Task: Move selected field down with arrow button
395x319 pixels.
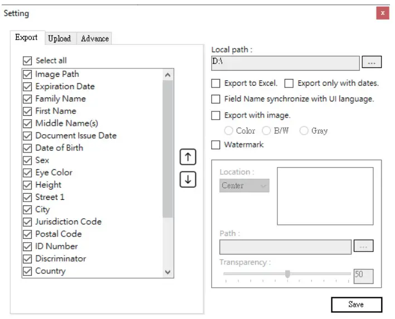Action: pyautogui.click(x=188, y=180)
